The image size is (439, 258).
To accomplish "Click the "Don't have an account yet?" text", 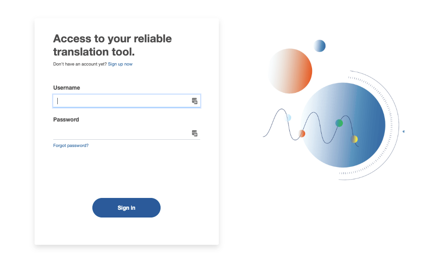I will click(x=80, y=64).
